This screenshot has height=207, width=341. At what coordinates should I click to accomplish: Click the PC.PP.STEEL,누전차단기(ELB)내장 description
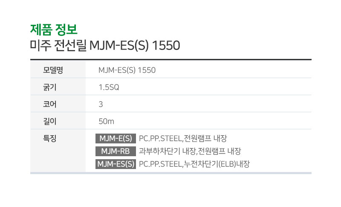pyautogui.click(x=194, y=164)
